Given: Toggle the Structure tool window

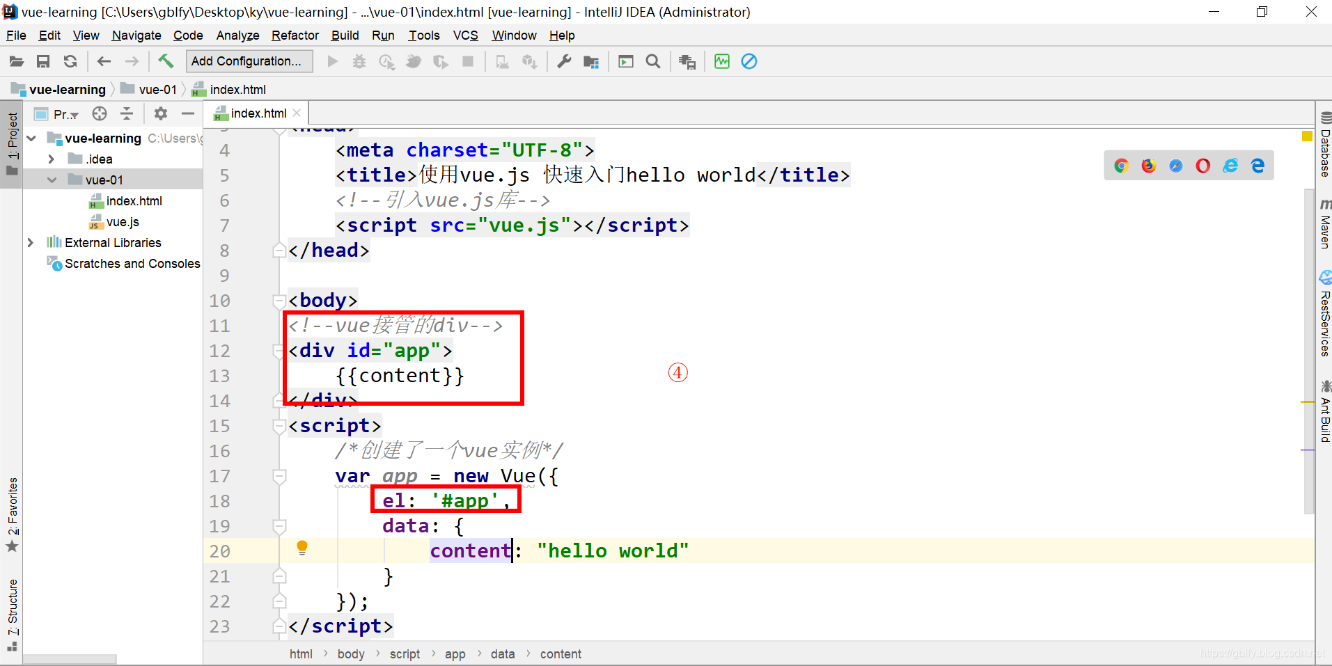Looking at the screenshot, I should coord(12,615).
